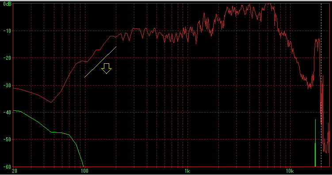332x175 pixels.
Task: Select the yellow diagonal slope line
Action: coord(100,62)
